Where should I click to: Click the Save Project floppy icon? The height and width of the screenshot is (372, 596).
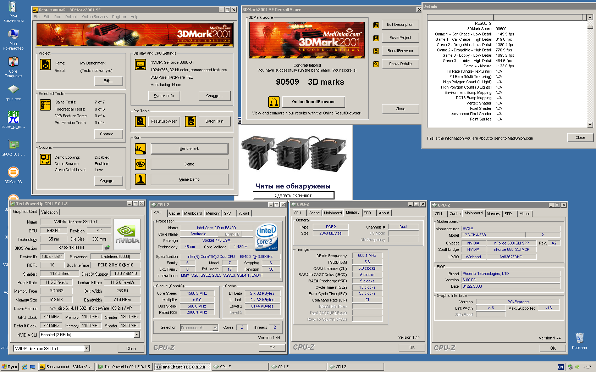376,38
